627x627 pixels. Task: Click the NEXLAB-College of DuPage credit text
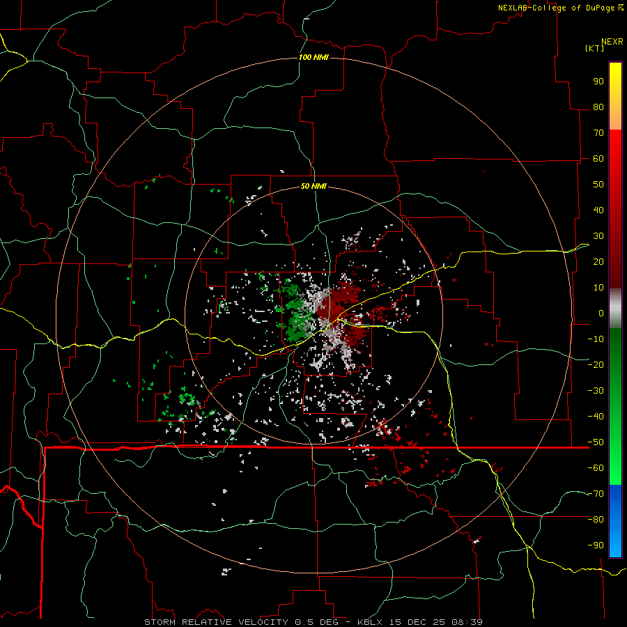557,8
